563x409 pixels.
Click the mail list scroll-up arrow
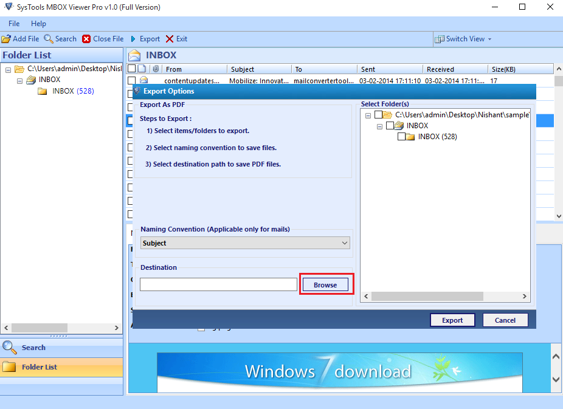pyautogui.click(x=559, y=69)
